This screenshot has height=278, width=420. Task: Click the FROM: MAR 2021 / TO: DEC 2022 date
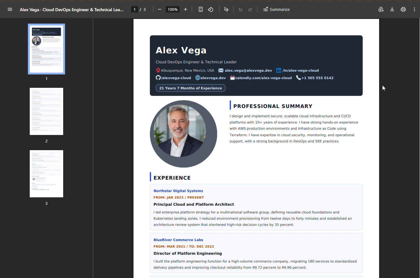[184, 246]
